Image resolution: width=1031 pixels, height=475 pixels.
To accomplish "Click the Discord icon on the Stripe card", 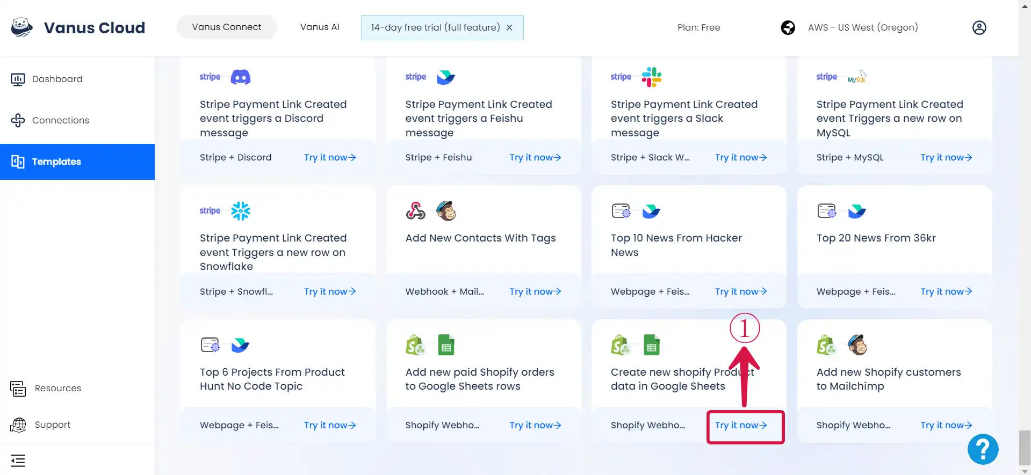I will (241, 77).
